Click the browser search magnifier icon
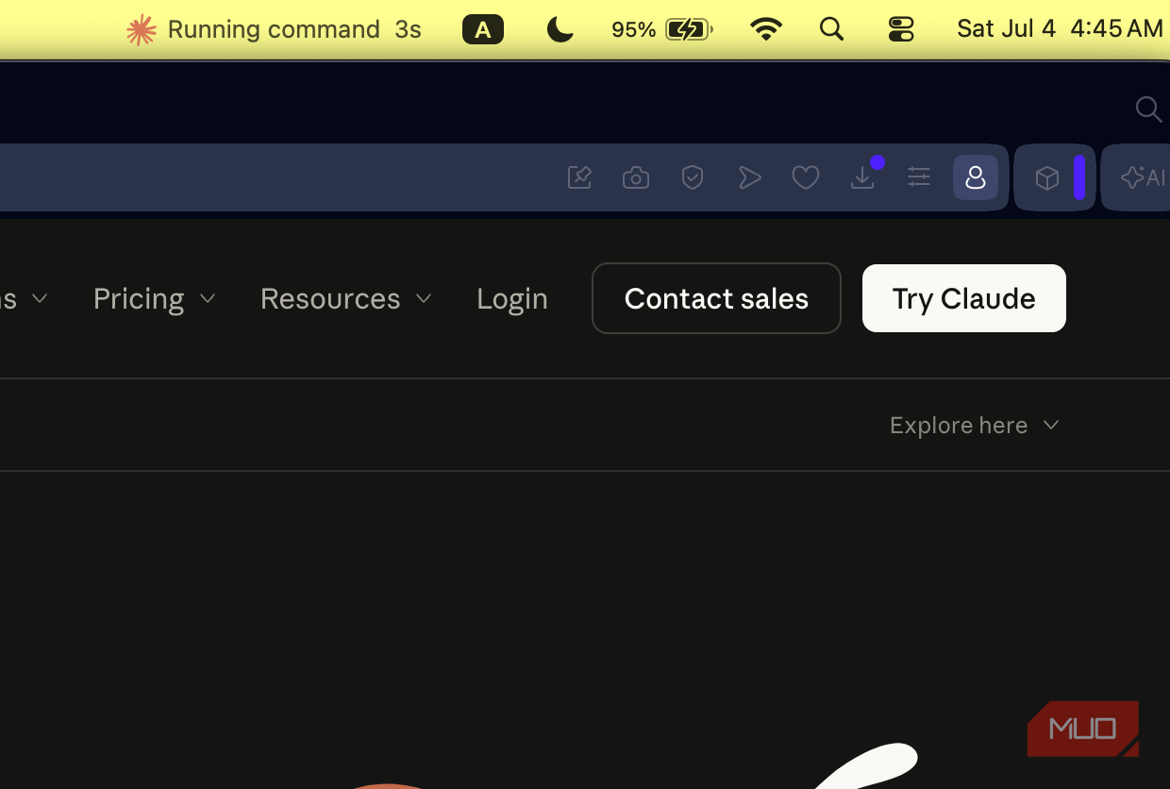Viewport: 1170px width, 789px height. [1148, 109]
